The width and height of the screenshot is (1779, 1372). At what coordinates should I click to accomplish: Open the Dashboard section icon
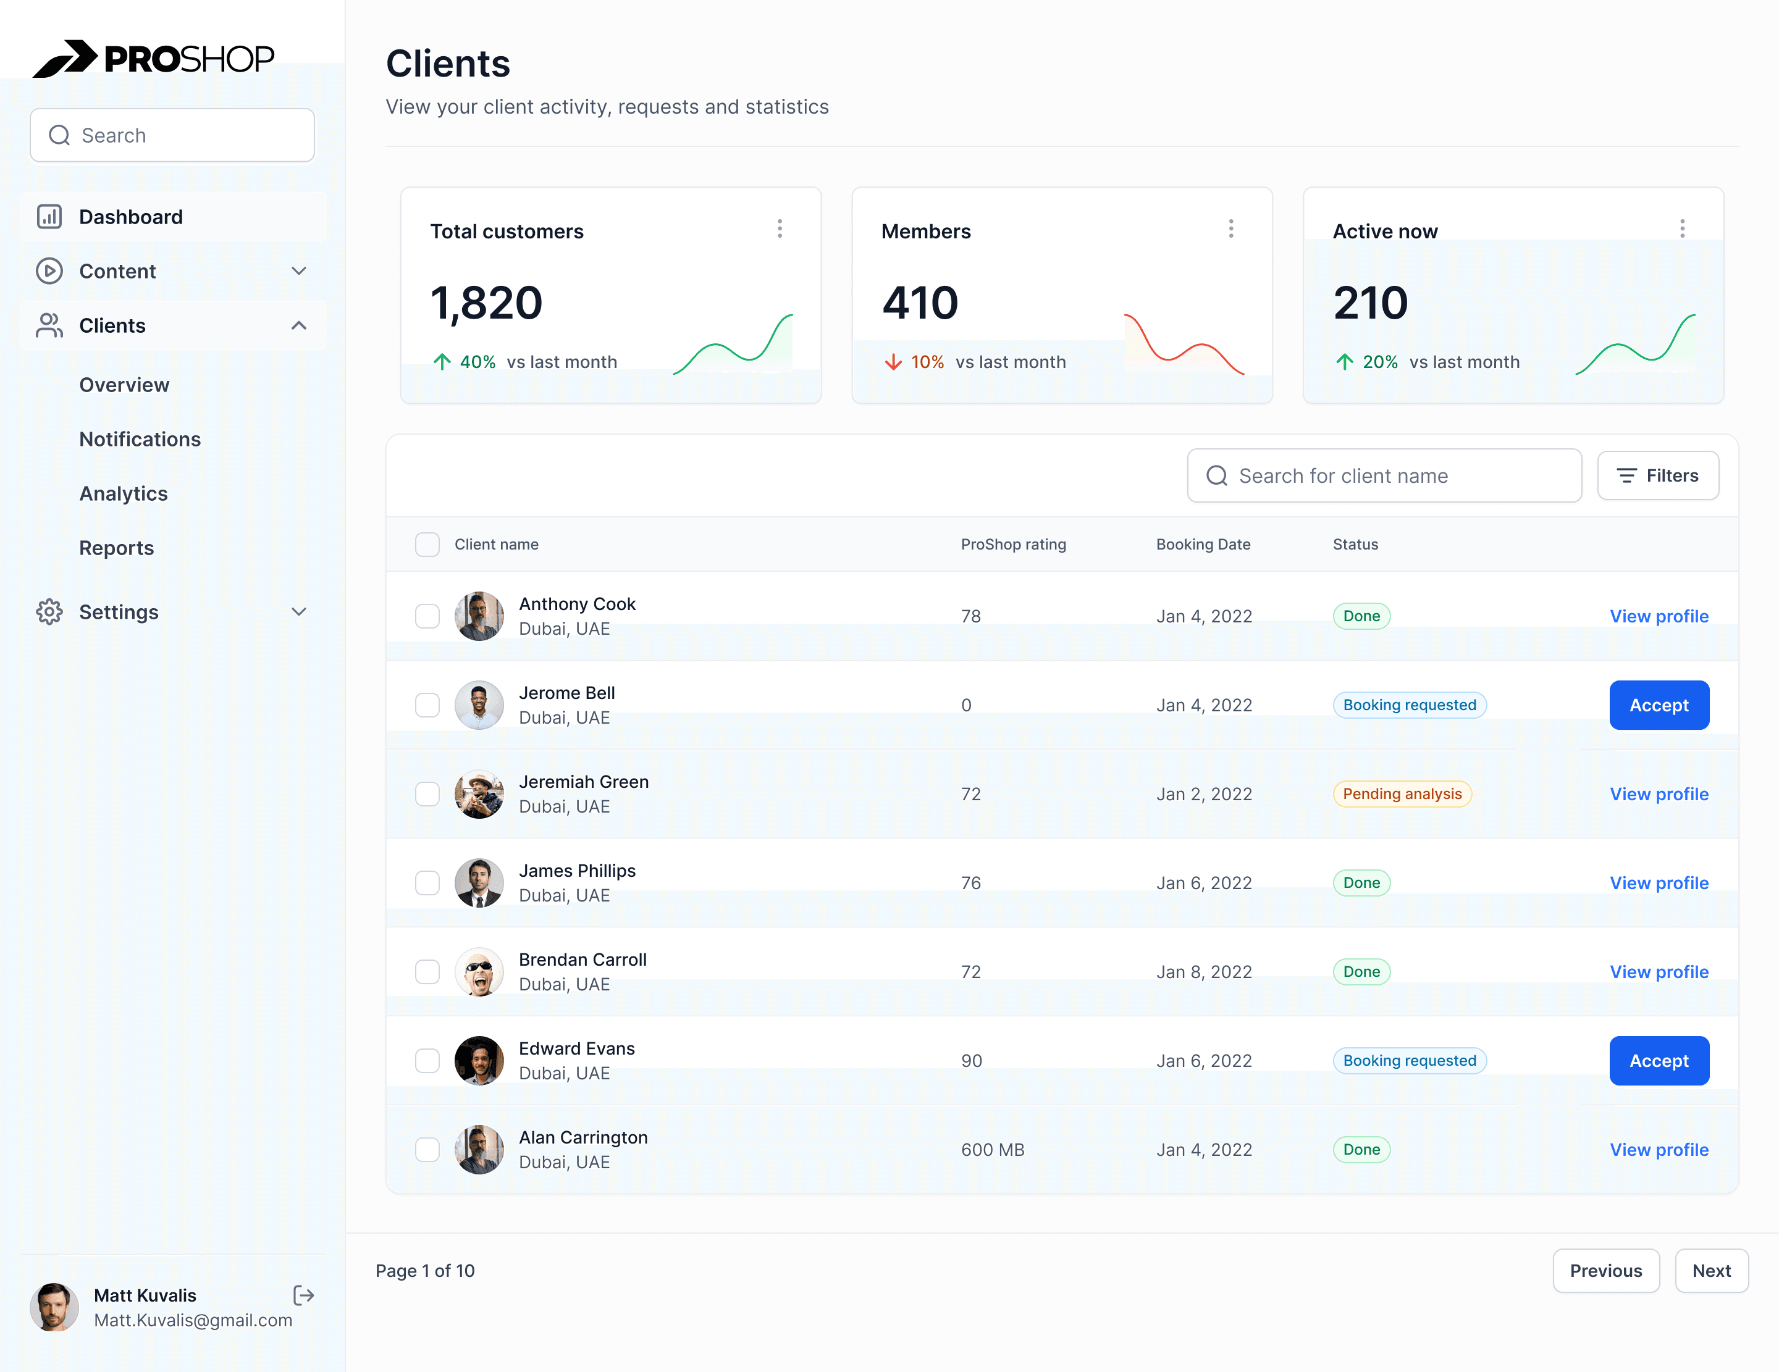[x=49, y=217]
